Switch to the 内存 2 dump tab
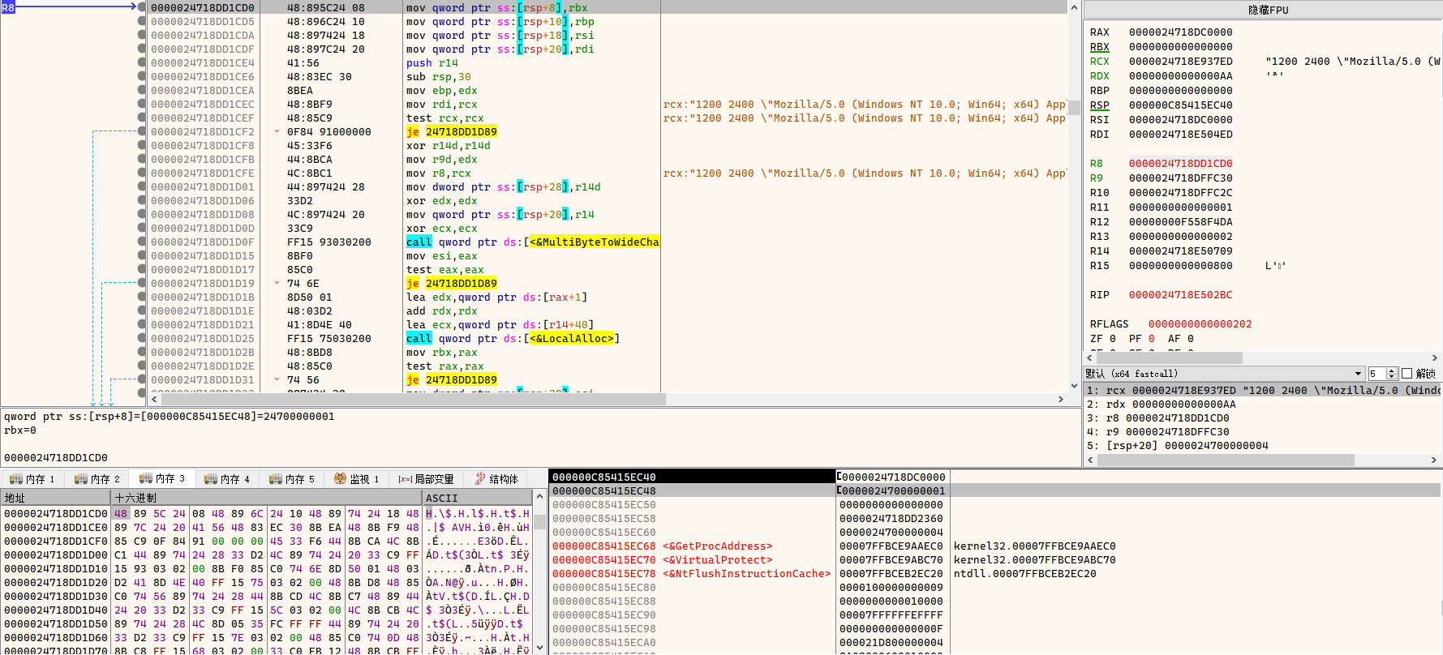Viewport: 1443px width, 655px height. (x=97, y=479)
